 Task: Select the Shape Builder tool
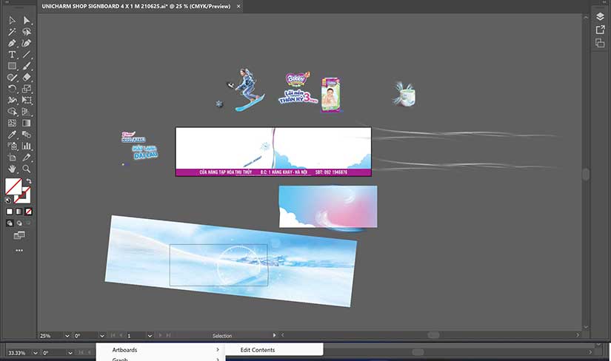(x=12, y=112)
